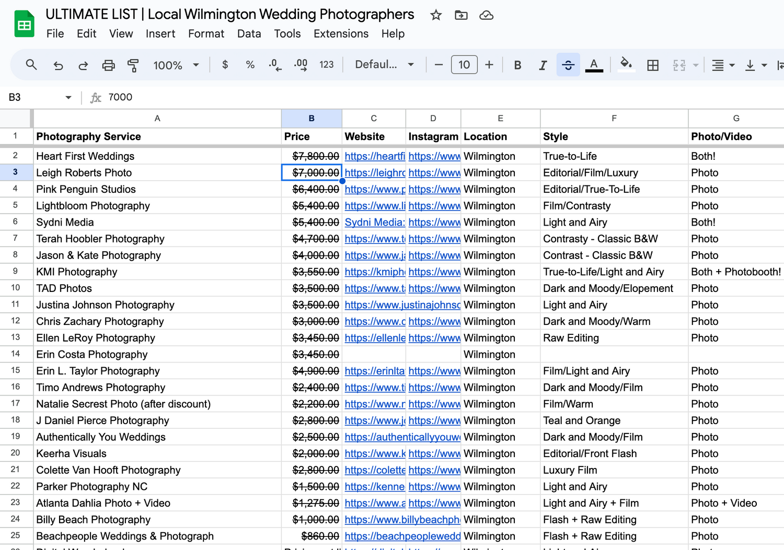
Task: Open the fill color picker
Action: [626, 65]
